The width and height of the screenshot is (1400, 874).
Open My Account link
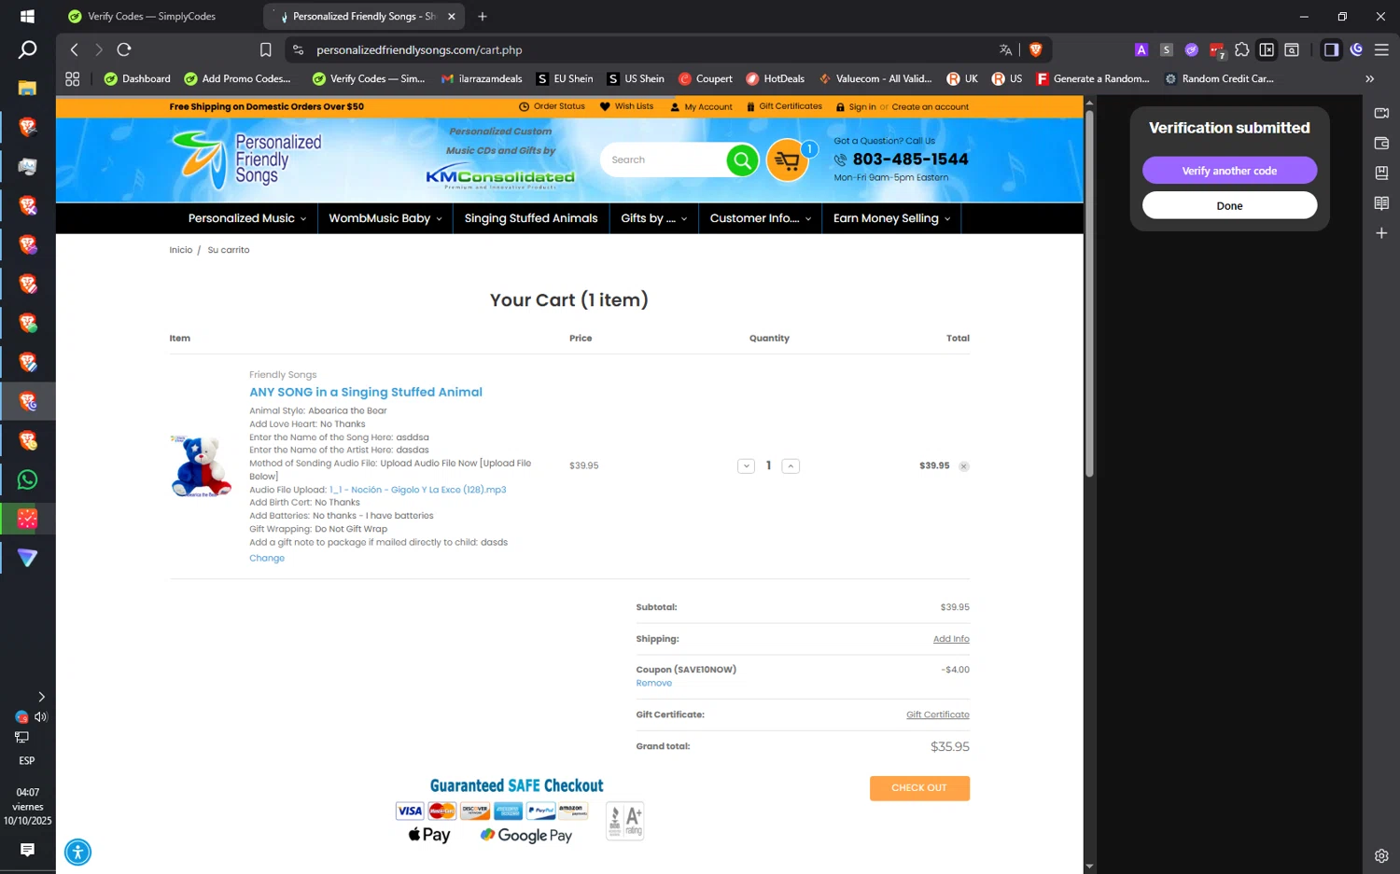(701, 107)
